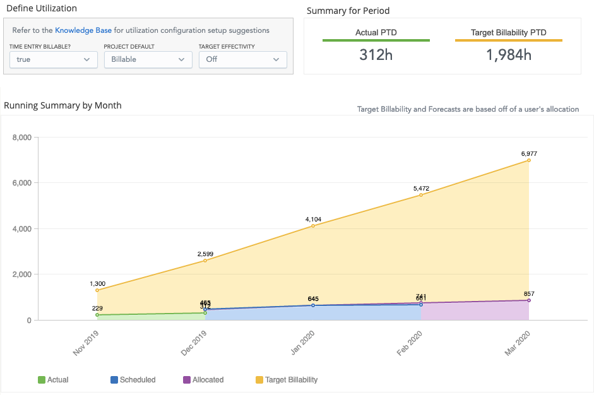Screen dimensions: 594x395
Task: Click the 6,977 target data point
Action: pos(529,160)
